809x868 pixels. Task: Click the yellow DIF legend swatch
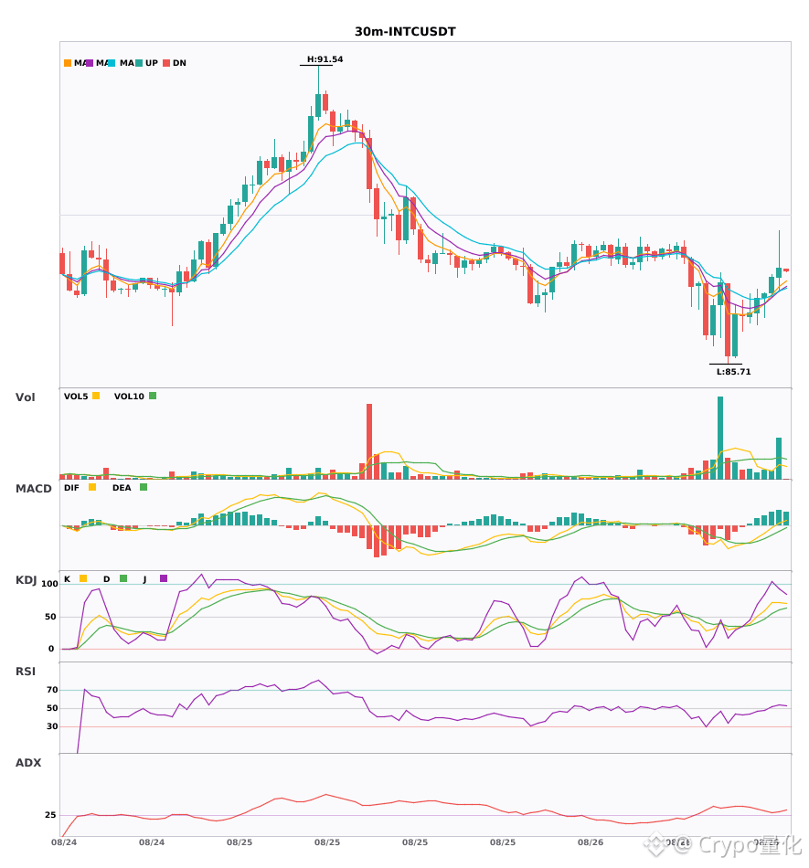(92, 487)
